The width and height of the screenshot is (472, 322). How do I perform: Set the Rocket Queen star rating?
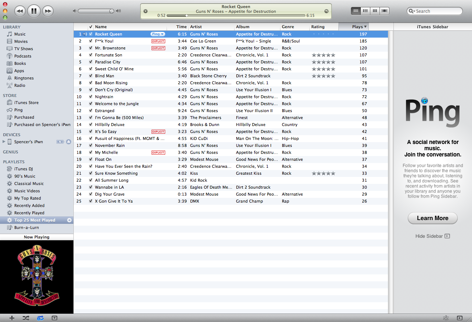tap(323, 34)
